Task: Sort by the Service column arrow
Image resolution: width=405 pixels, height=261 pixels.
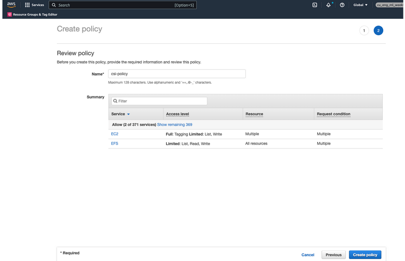Action: [128, 114]
